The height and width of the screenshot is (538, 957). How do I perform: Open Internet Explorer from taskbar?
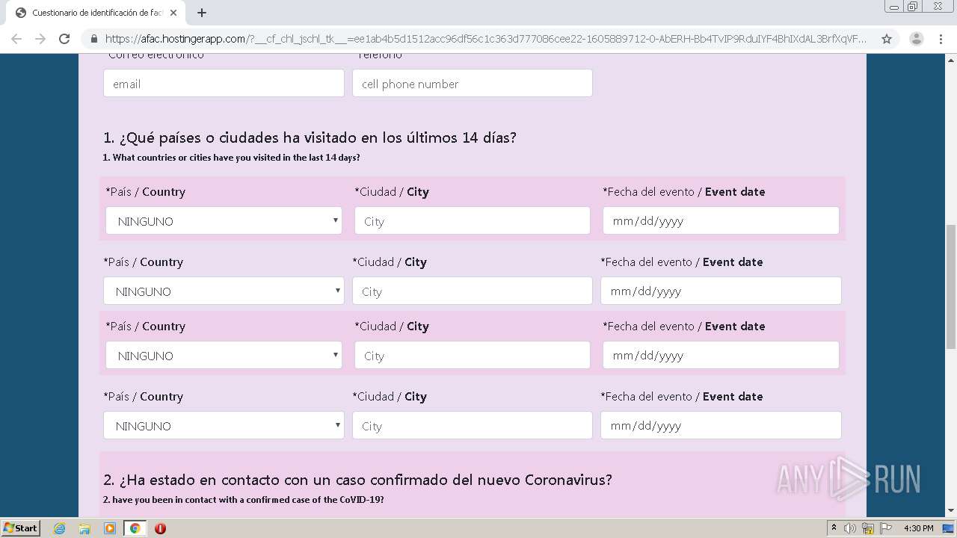pos(60,528)
